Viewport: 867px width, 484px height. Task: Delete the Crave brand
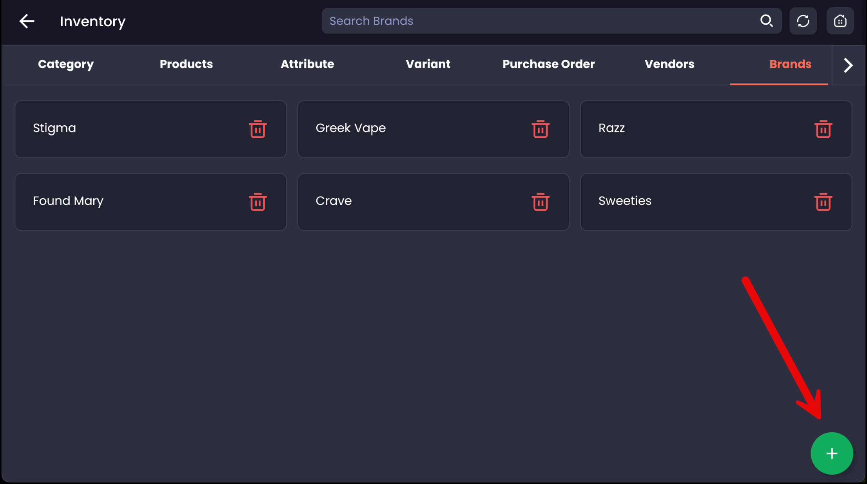coord(540,202)
